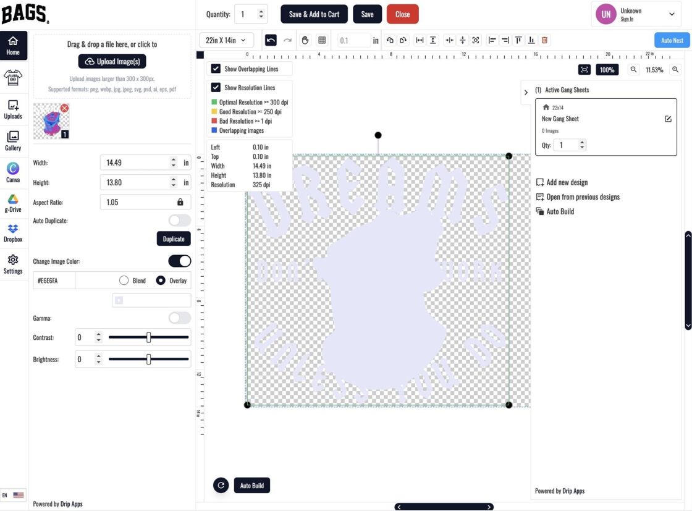Open the Unknown user account dropdown
692x511 pixels.
636,14
